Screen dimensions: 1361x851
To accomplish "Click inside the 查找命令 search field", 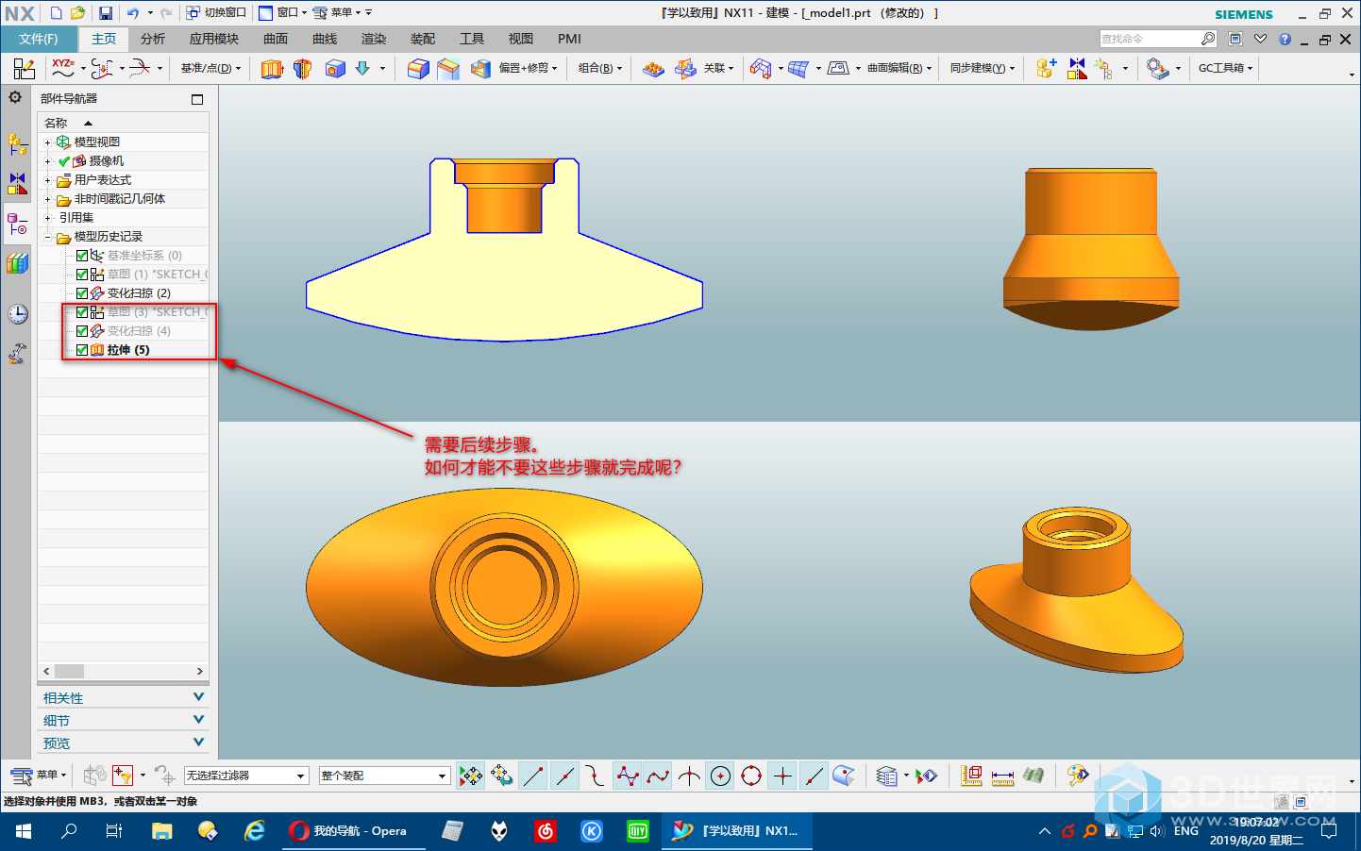I will click(1149, 39).
